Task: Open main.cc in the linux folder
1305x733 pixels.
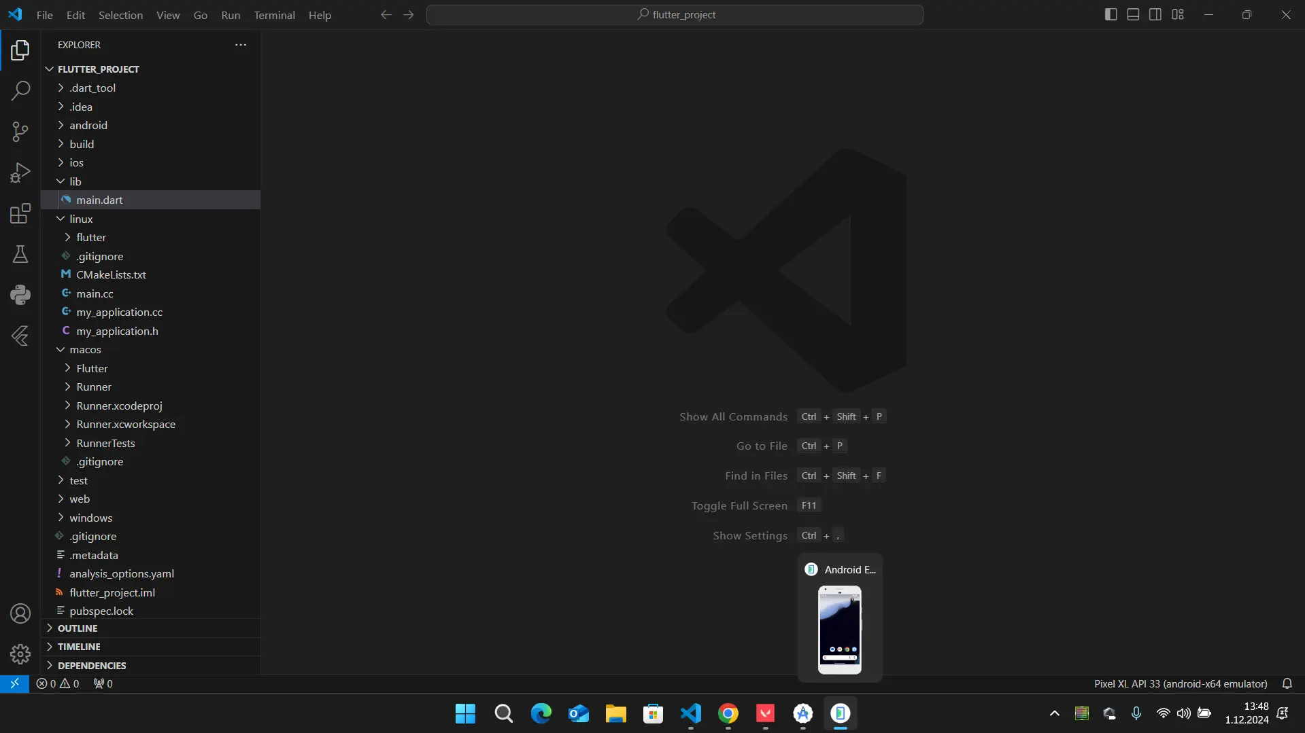Action: click(151, 294)
